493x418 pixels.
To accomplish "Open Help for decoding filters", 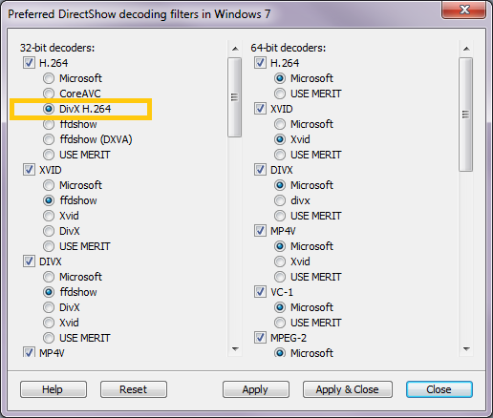I will [54, 389].
